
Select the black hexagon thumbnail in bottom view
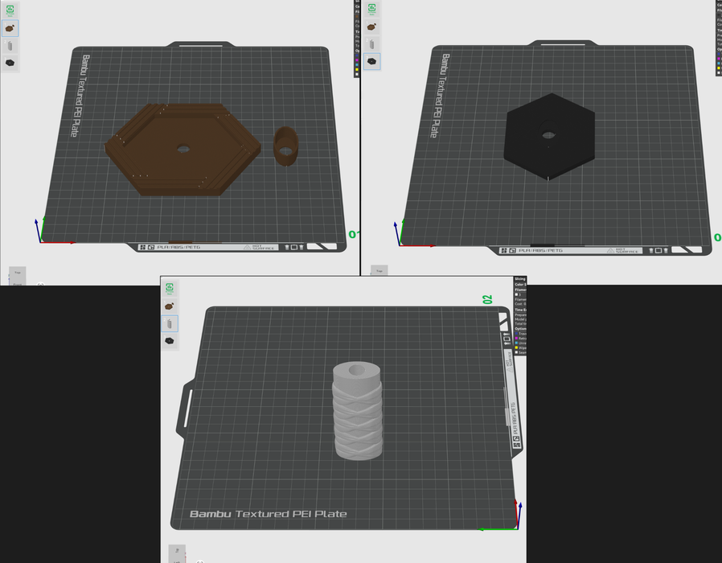[170, 341]
